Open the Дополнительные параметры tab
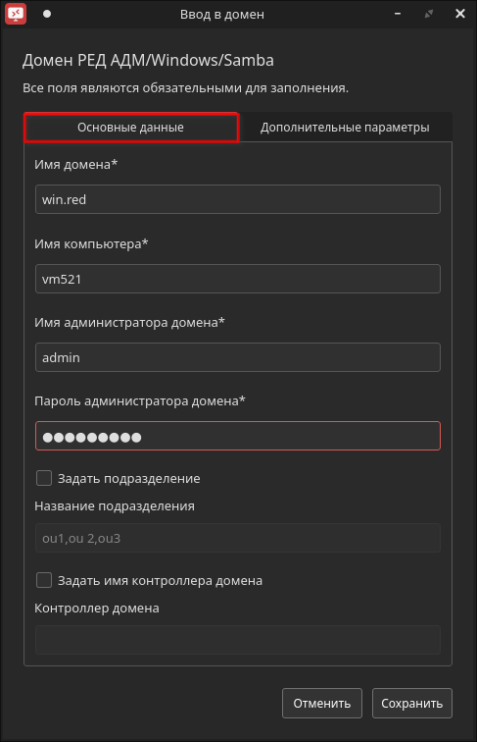This screenshot has width=477, height=742. (345, 128)
